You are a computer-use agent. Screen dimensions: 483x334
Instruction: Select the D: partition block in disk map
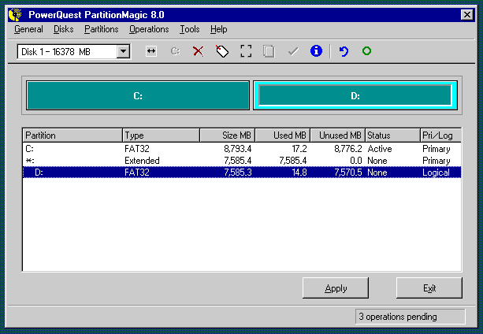pyautogui.click(x=355, y=95)
